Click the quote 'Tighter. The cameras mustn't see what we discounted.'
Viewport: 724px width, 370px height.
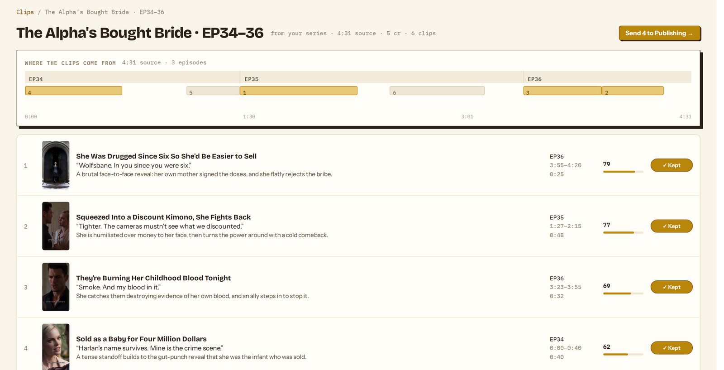point(160,226)
